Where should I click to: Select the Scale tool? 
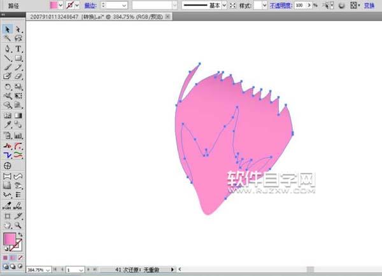(18, 86)
